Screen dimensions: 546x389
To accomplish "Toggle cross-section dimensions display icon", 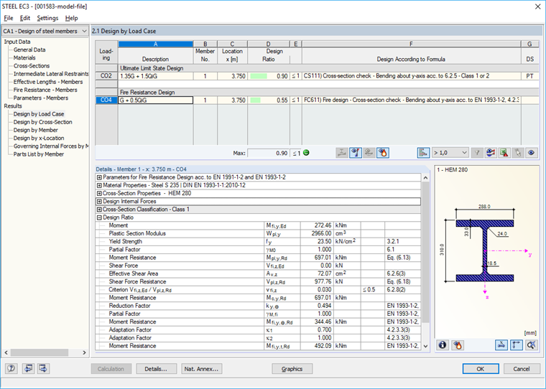I will pos(501,345).
